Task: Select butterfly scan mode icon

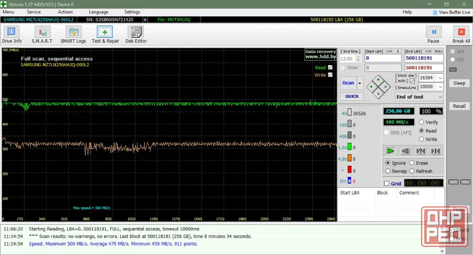Action: (436, 151)
